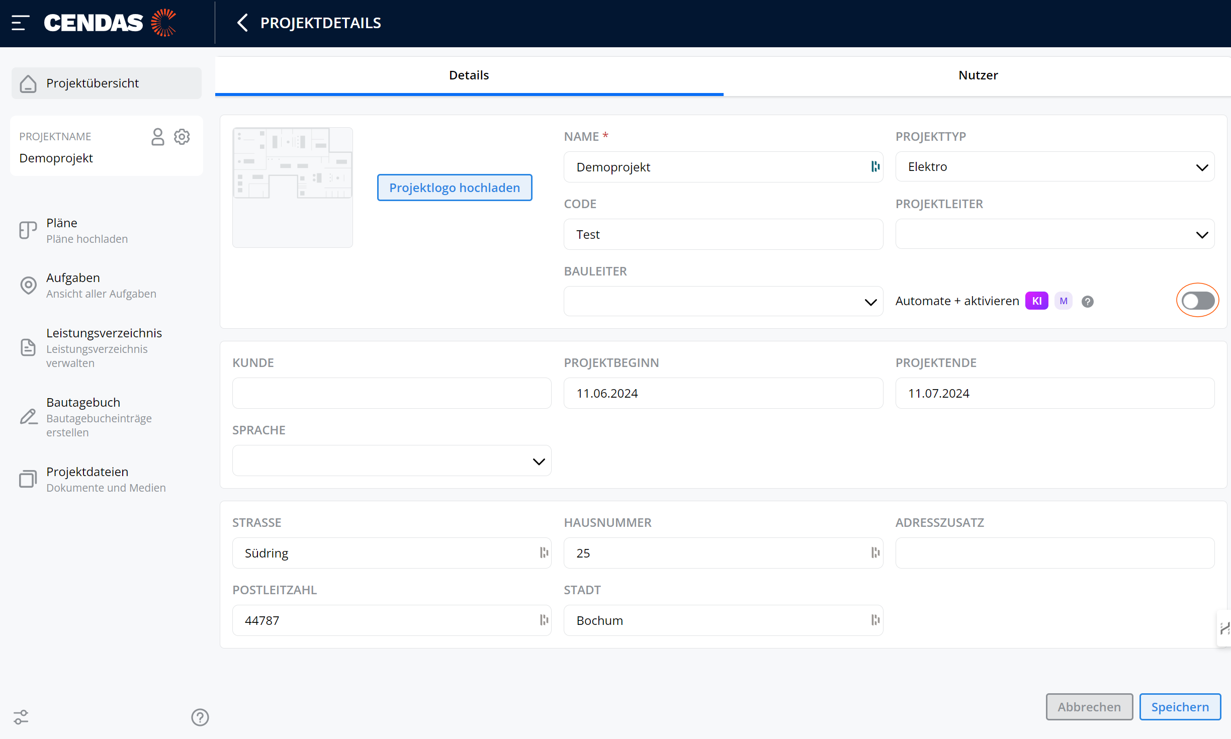This screenshot has height=739, width=1231.
Task: Click the Speichern button
Action: (1180, 707)
